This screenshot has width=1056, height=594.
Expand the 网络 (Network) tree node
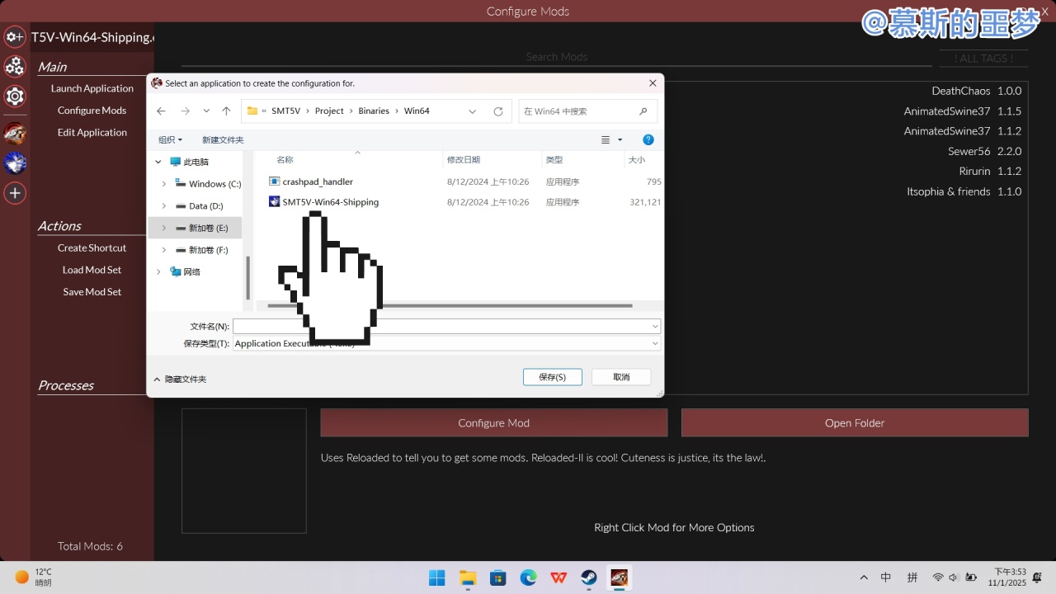tap(158, 271)
